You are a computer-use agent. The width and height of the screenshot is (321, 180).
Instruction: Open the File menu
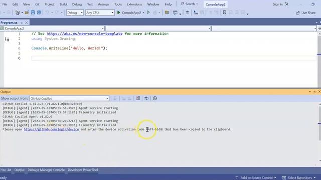[5, 4]
